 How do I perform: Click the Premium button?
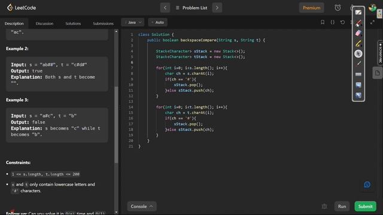coord(311,8)
